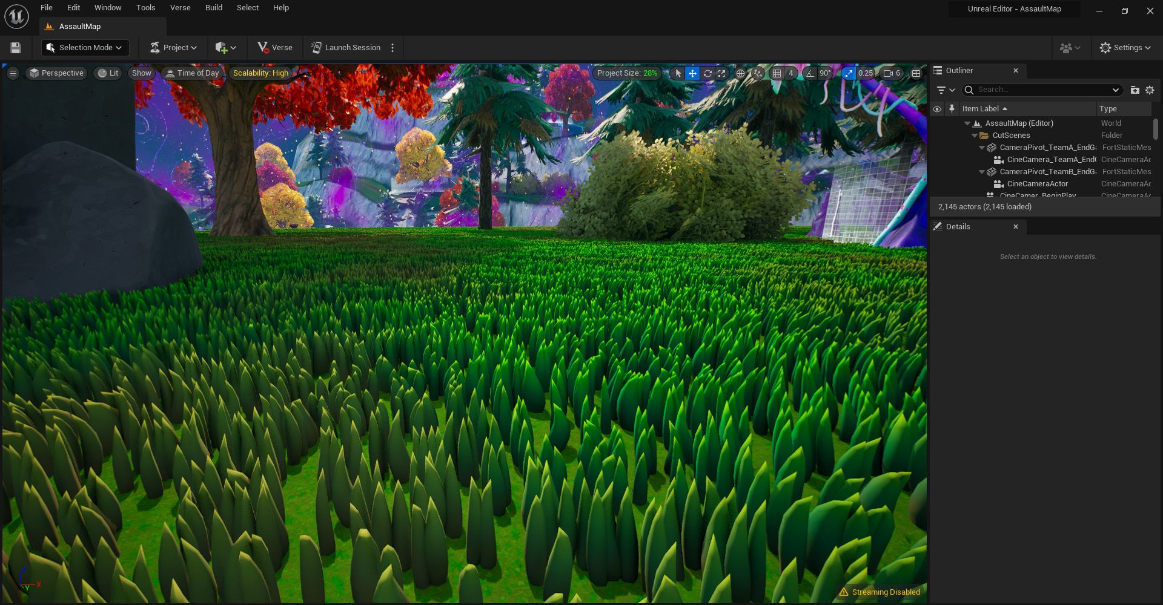Open the surface snapping options icon
1163x605 pixels.
(x=758, y=73)
